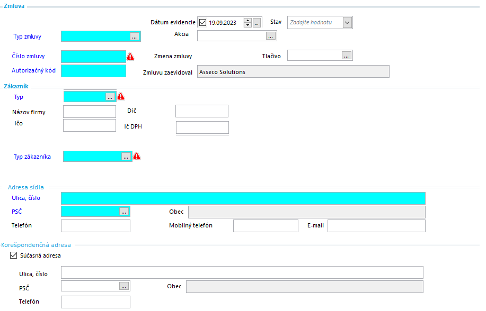The width and height of the screenshot is (486, 311).
Task: Click the Korešpondenčná adresa PSČ field
Action: pos(90,286)
